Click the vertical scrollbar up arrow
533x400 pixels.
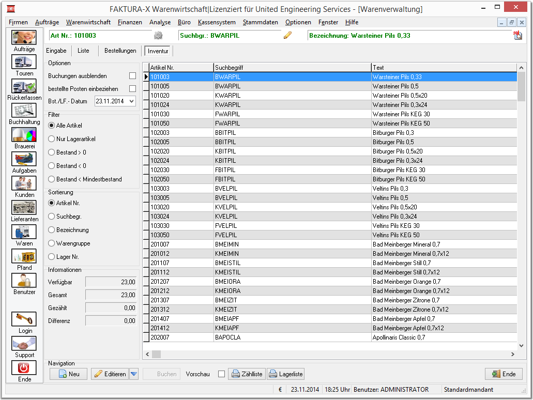click(522, 68)
